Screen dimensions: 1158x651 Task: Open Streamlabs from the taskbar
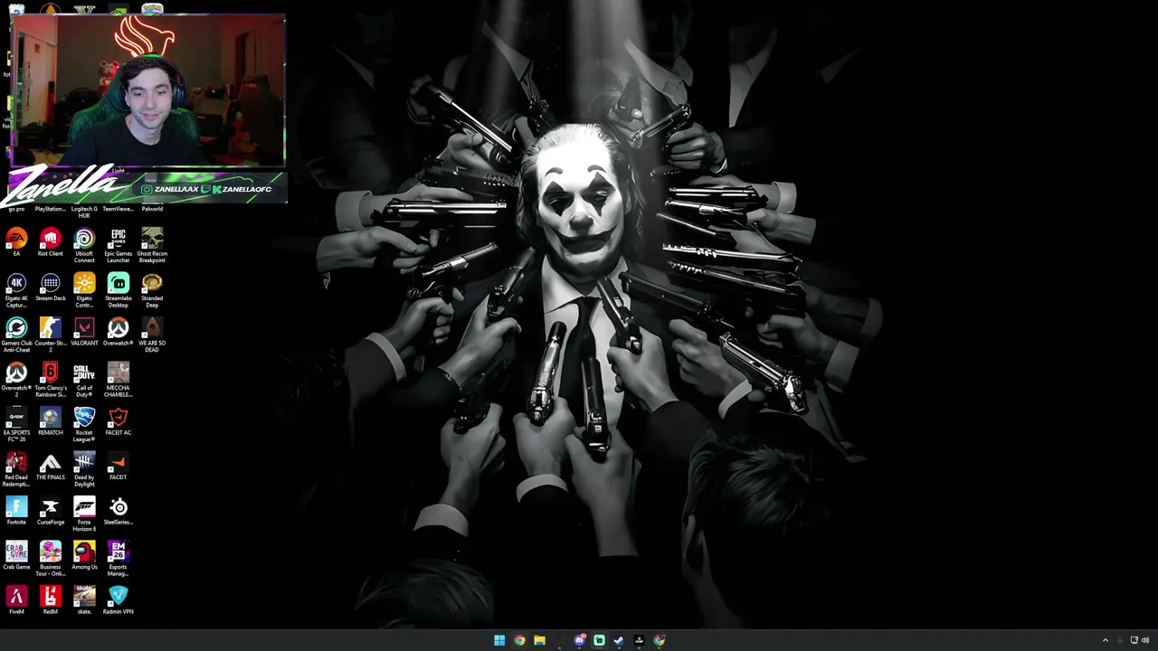coord(599,640)
